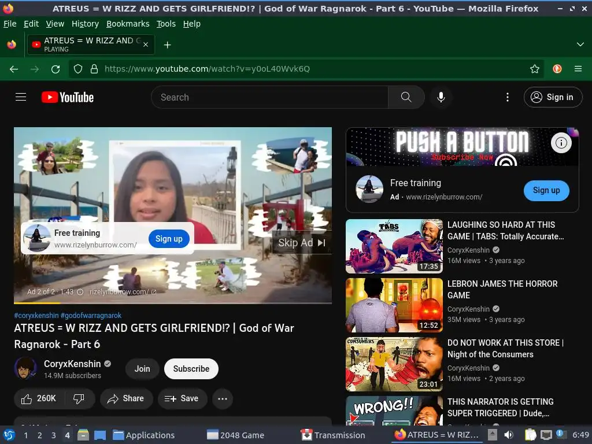
Task: Click the yellow ad progress bar
Action: click(x=37, y=303)
